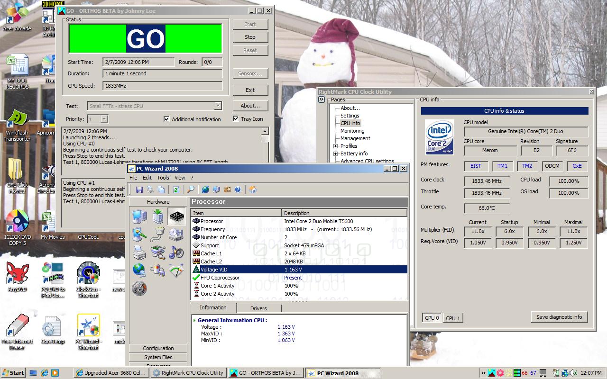Select the I/O Ports cable hardware icon
The height and width of the screenshot is (379, 607).
pyautogui.click(x=158, y=235)
